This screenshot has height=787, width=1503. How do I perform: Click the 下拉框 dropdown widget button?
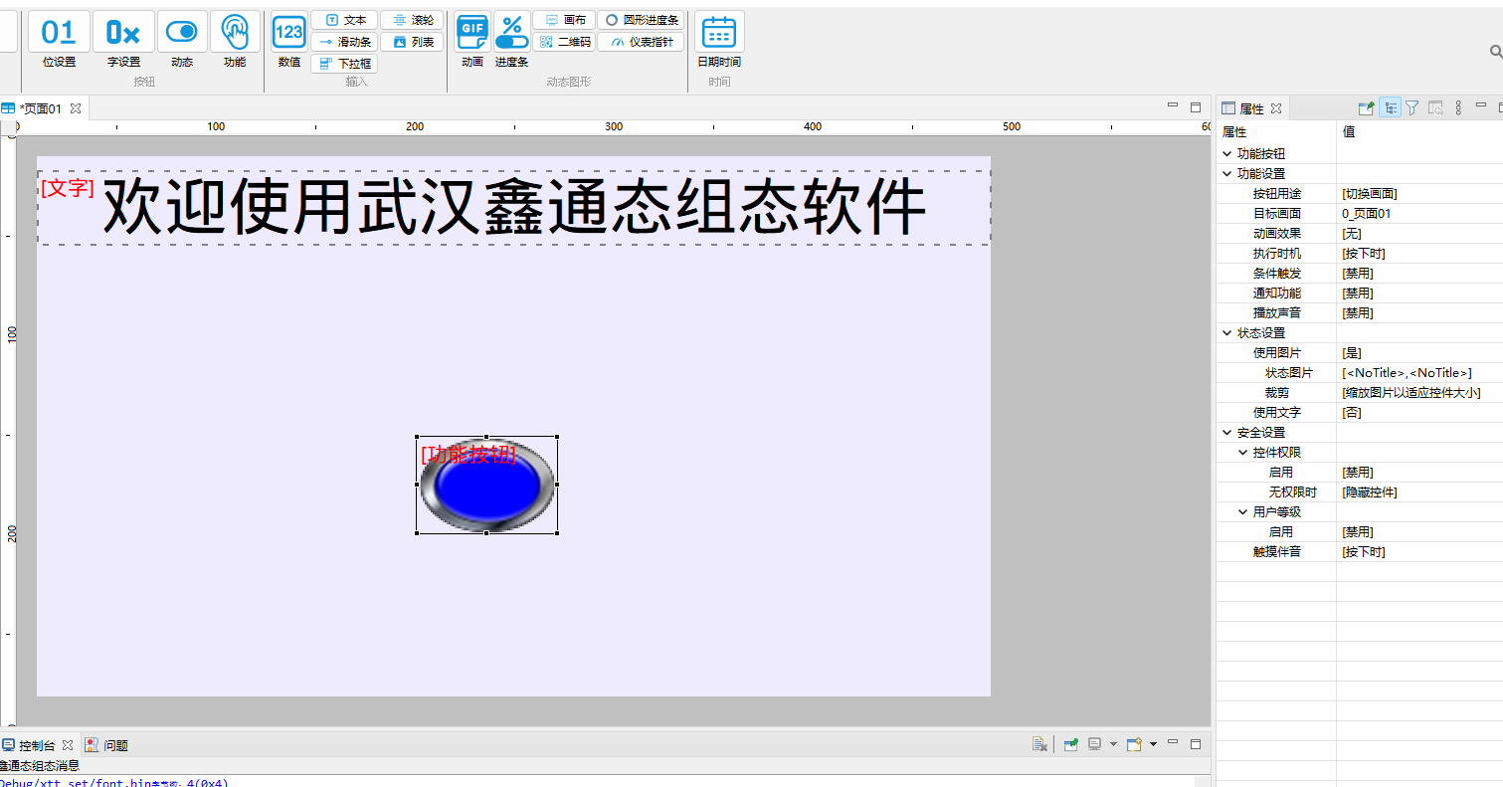(345, 64)
